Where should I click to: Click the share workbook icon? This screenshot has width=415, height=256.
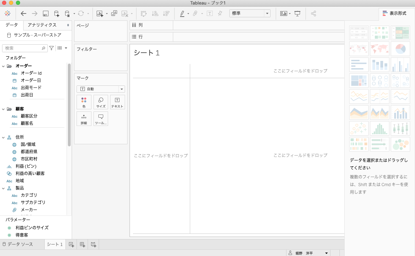point(314,13)
